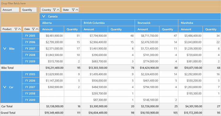Click the cell showing $3,138,000.00

pos(52,106)
